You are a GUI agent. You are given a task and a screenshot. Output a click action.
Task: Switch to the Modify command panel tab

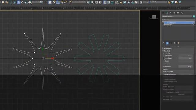pyautogui.click(x=167, y=13)
